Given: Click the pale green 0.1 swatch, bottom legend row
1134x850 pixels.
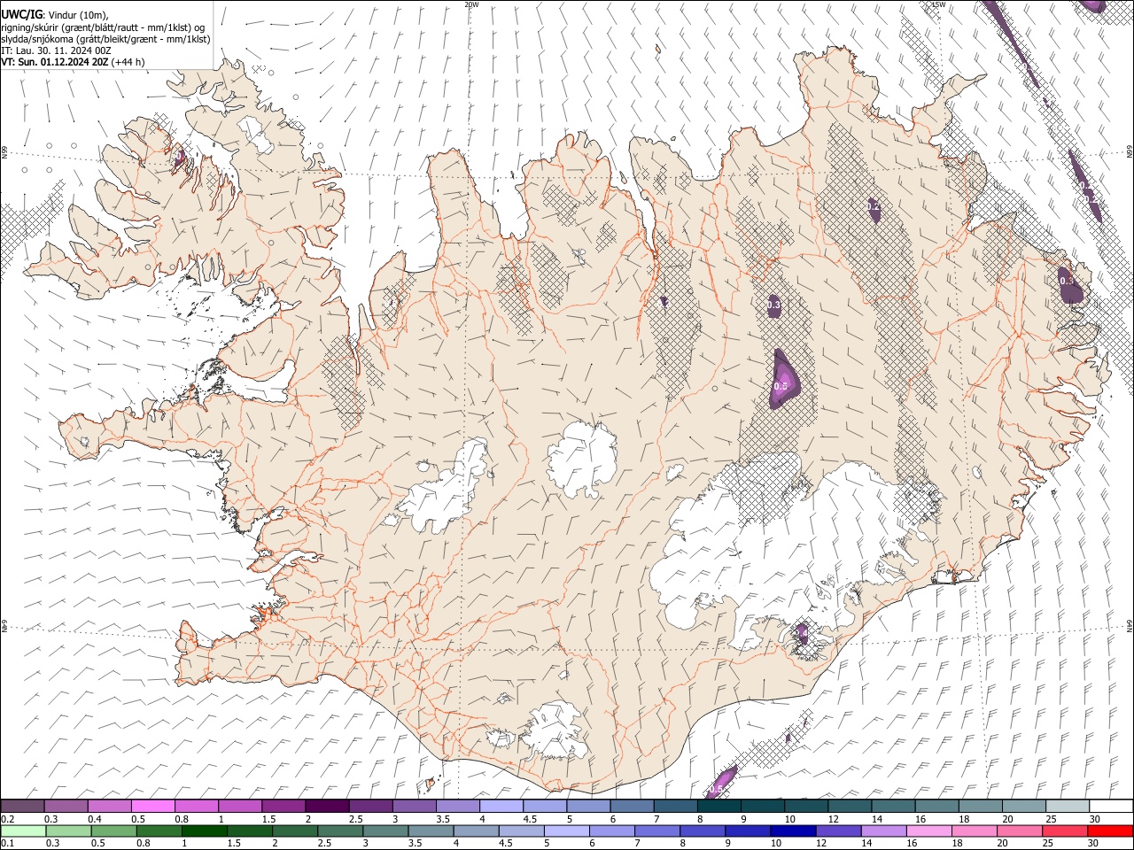Looking at the screenshot, I should (x=23, y=831).
